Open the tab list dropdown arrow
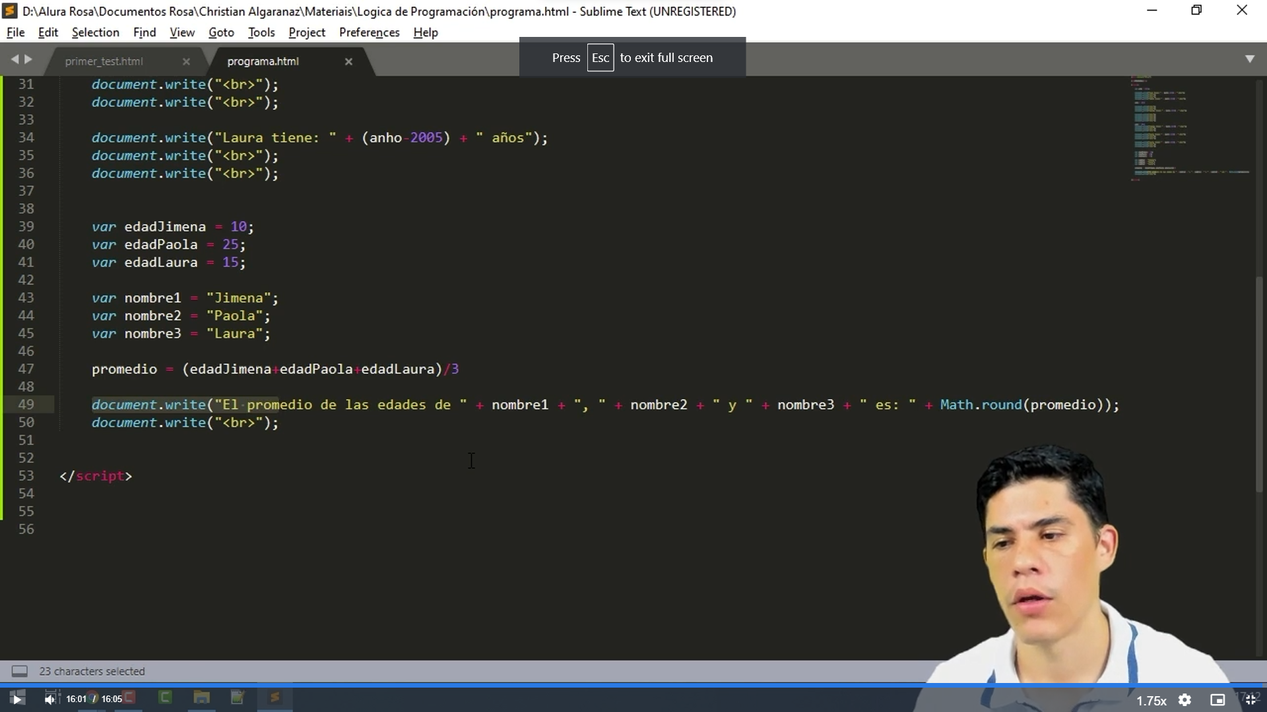The width and height of the screenshot is (1267, 712). point(1249,59)
